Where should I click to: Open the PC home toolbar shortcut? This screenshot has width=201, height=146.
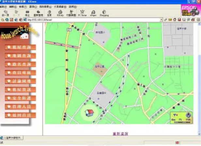pos(82,13)
